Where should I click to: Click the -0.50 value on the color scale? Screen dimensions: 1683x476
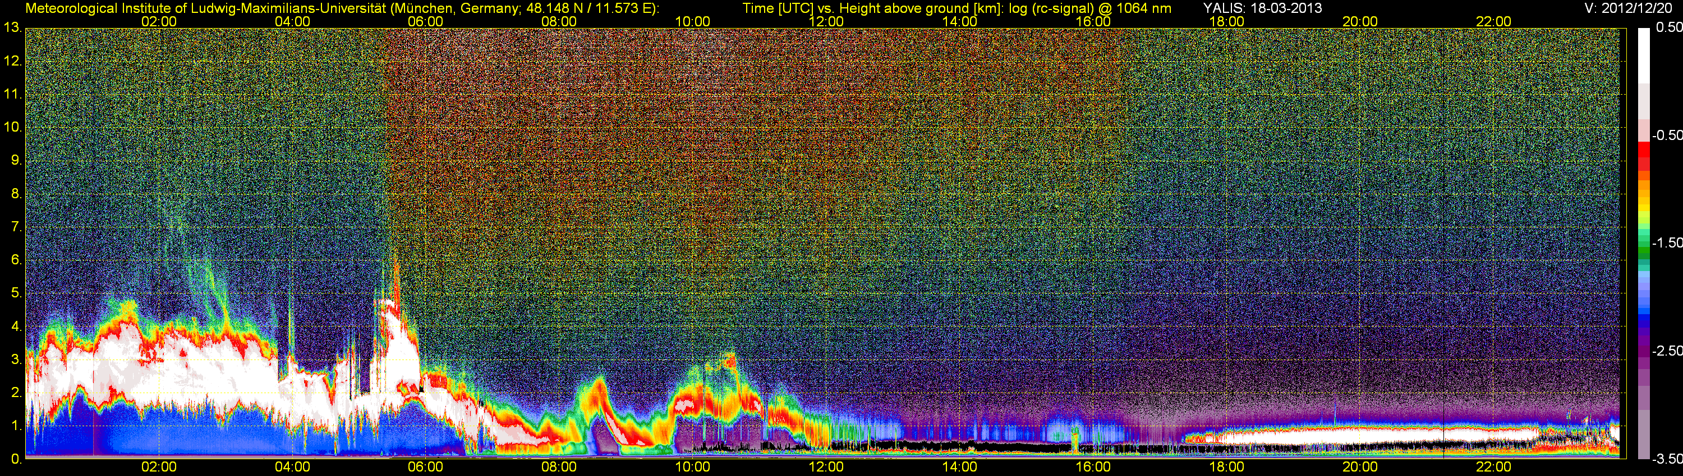tap(1666, 136)
